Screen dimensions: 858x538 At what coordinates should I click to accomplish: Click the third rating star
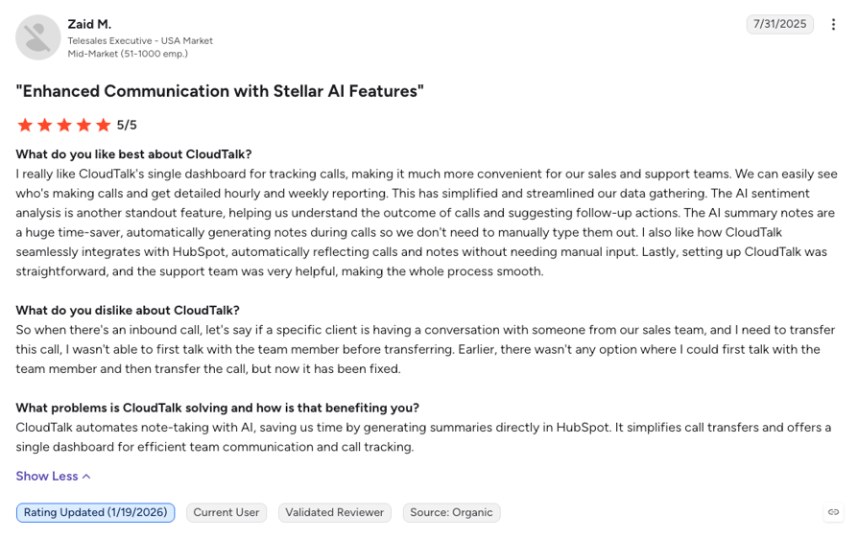(x=64, y=126)
